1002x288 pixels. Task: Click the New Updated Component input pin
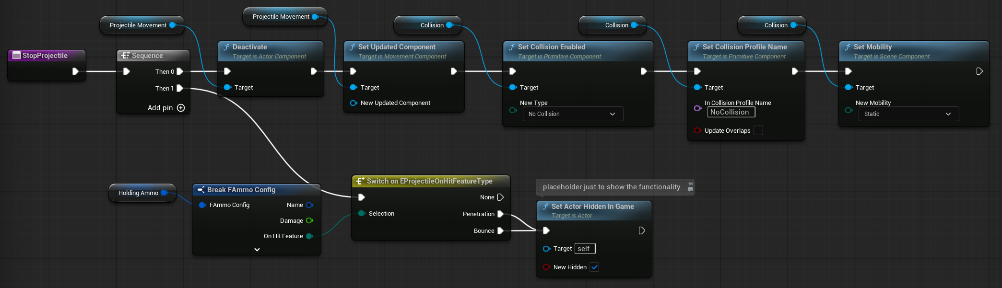354,103
